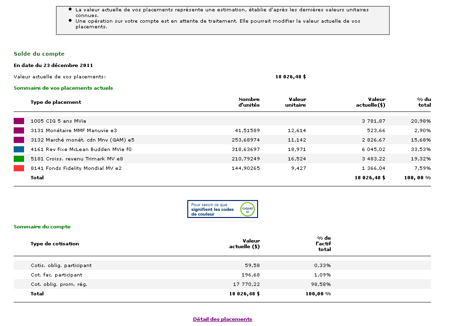Image resolution: width=451 pixels, height=326 pixels.
Task: Click the units value 318,63697
Action: pyautogui.click(x=246, y=150)
